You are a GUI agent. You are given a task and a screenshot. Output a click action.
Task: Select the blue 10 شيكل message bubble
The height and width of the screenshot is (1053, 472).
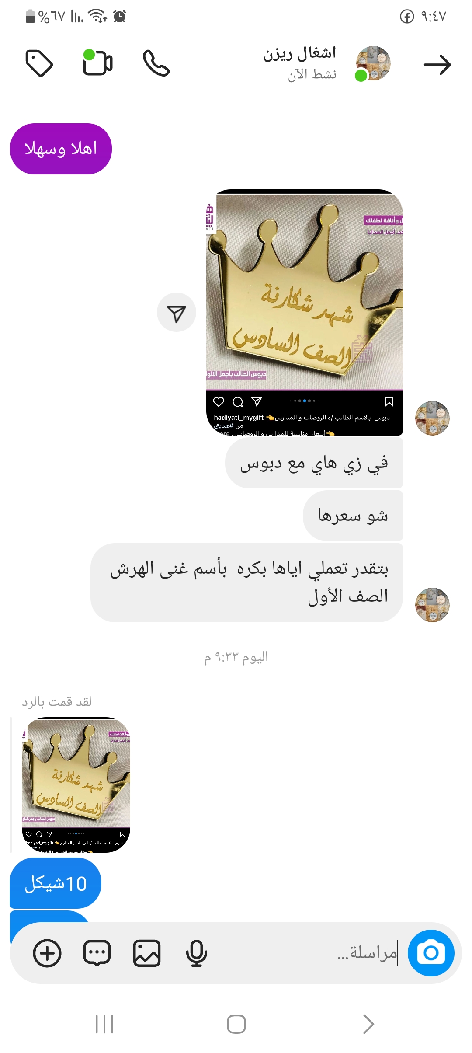56,883
